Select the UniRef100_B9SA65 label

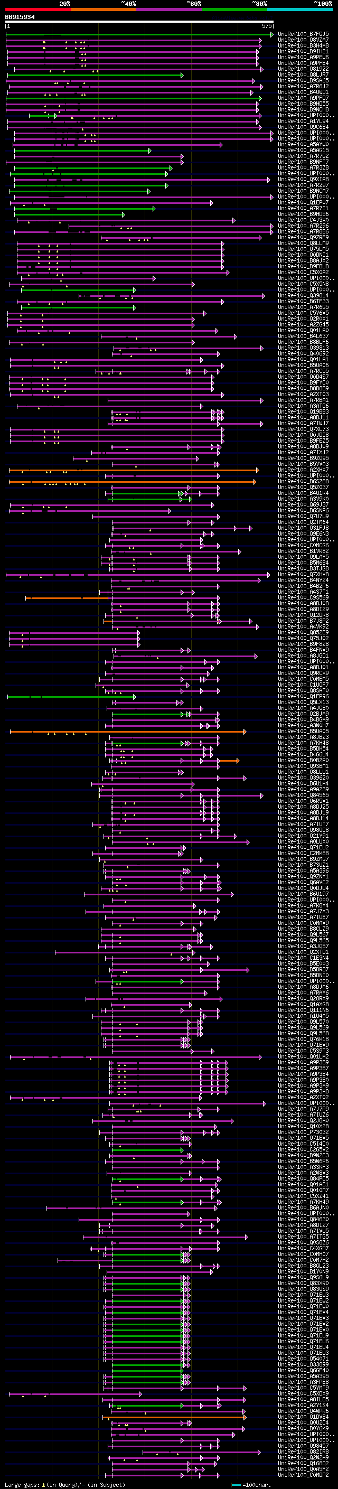303,81
